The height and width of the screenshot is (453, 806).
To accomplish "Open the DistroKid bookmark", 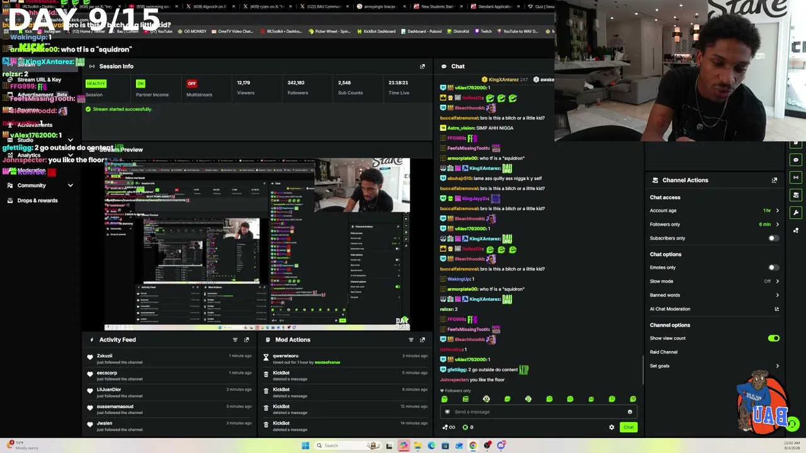I will pos(457,31).
